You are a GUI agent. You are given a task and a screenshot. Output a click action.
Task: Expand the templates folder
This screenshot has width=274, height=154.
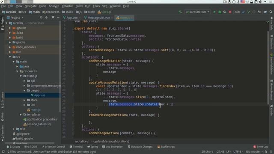21,115
